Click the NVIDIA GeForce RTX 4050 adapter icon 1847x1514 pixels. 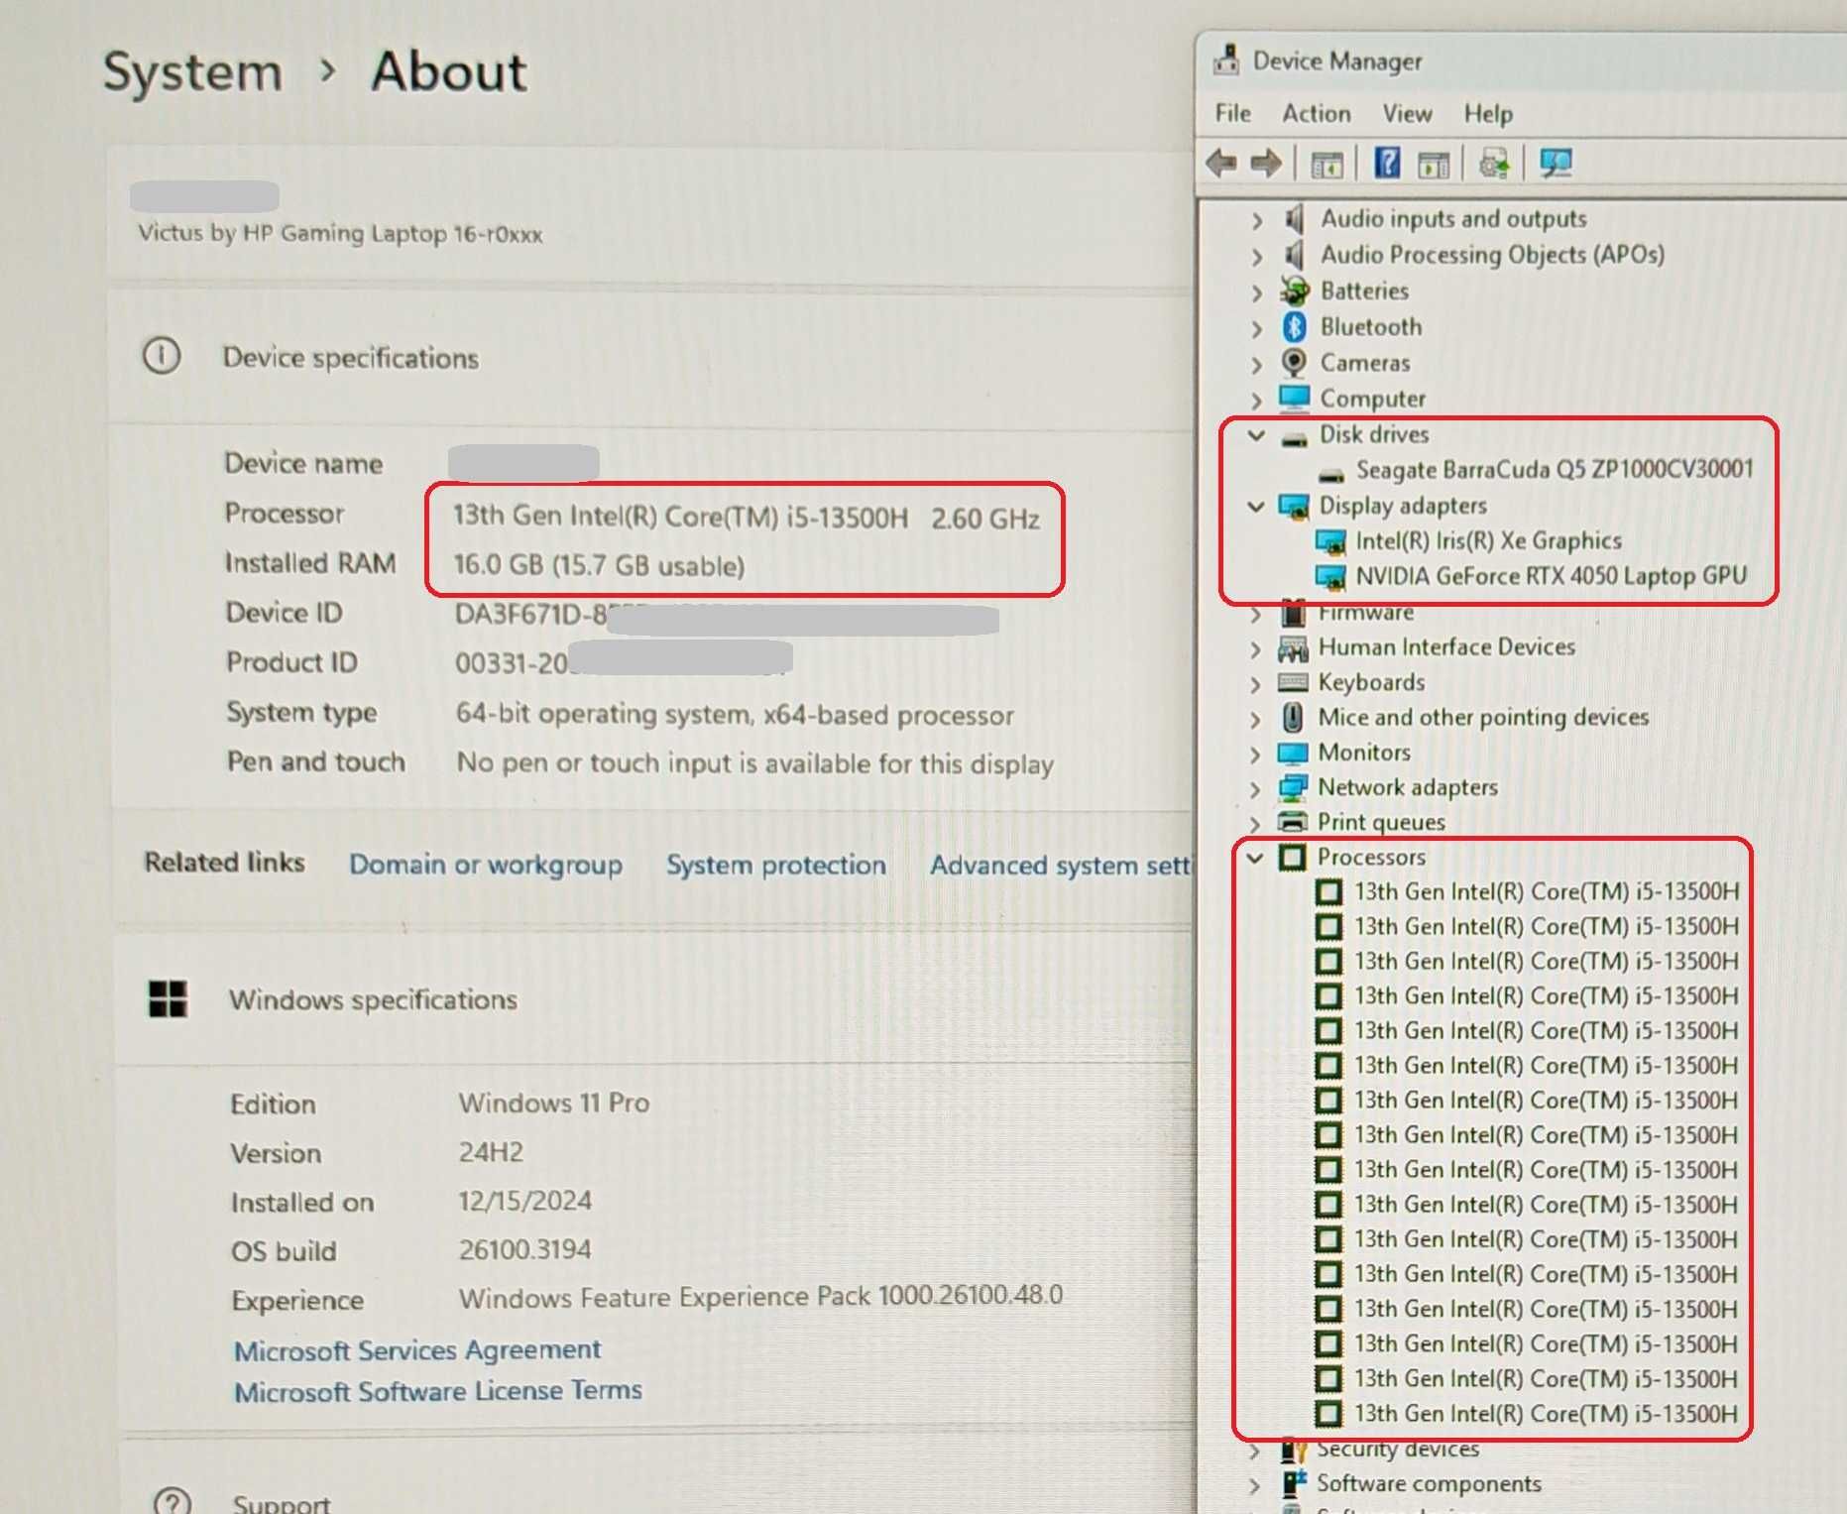(1330, 576)
